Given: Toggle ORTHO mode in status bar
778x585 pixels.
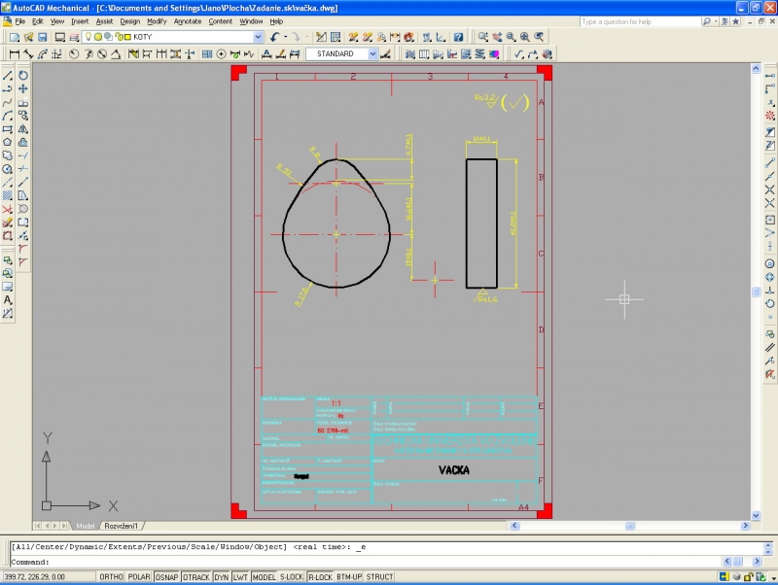Looking at the screenshot, I should [112, 577].
